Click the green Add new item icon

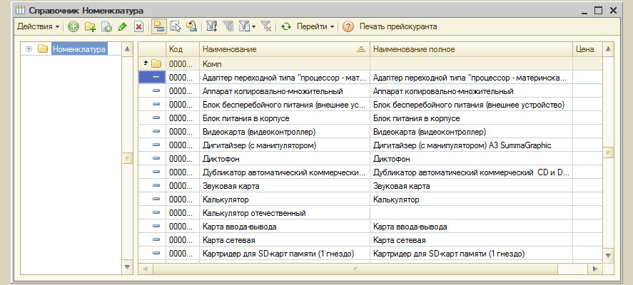tap(74, 26)
